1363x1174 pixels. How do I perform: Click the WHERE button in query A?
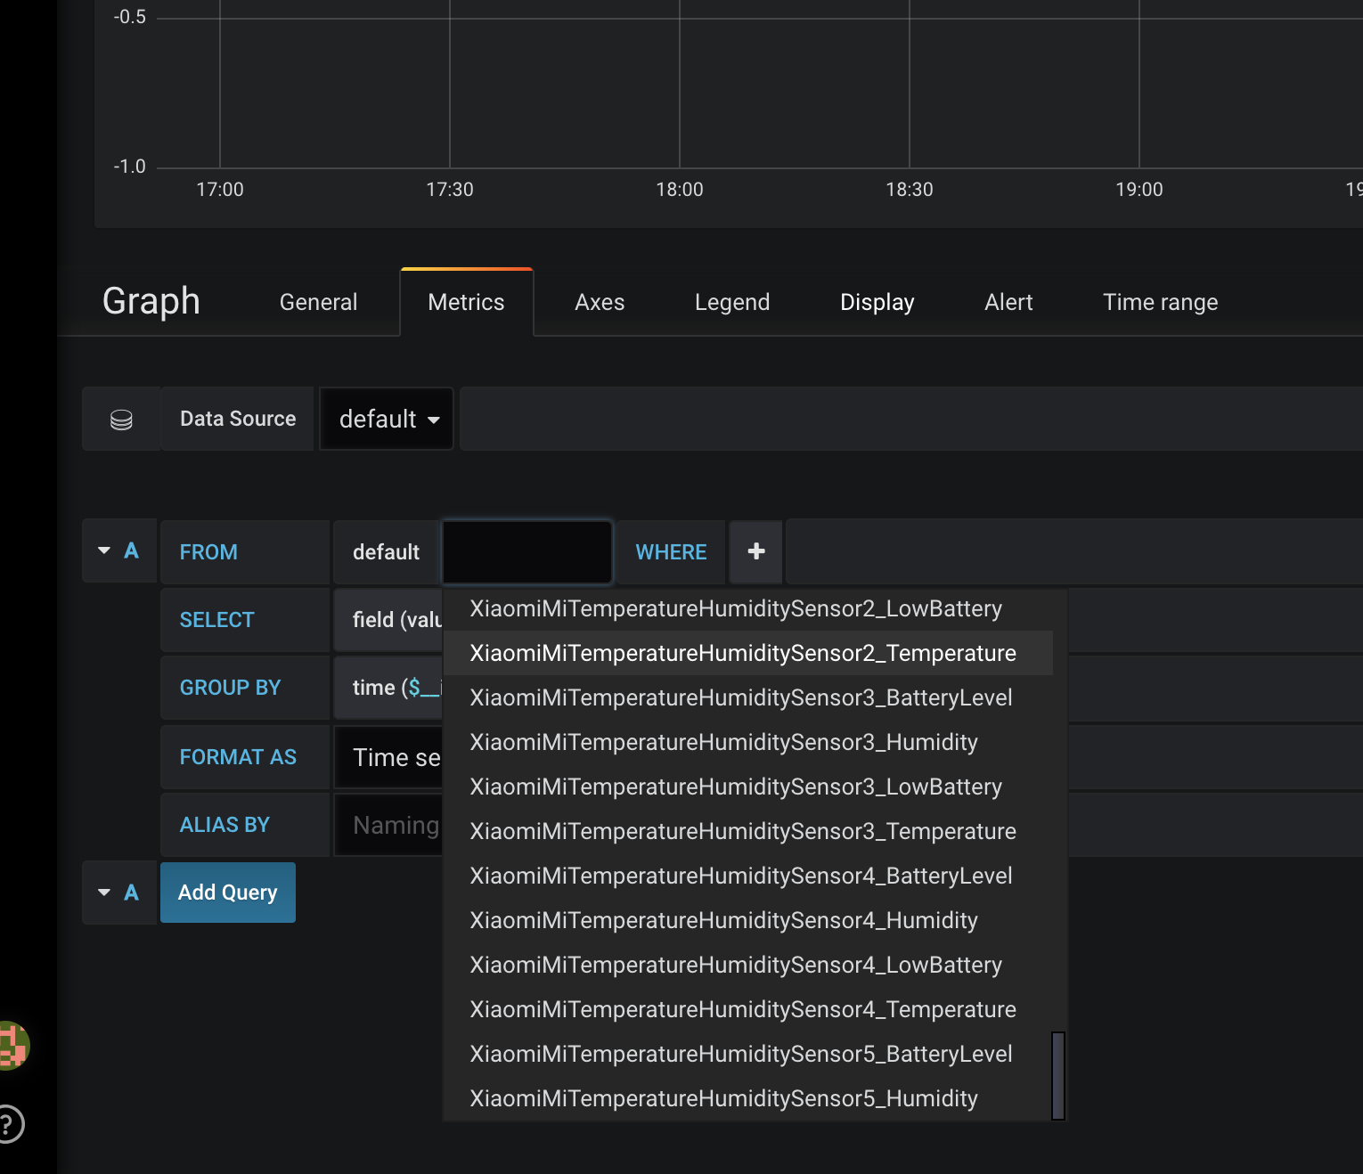click(670, 551)
